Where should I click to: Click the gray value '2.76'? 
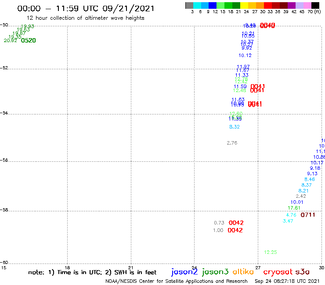click(x=232, y=143)
